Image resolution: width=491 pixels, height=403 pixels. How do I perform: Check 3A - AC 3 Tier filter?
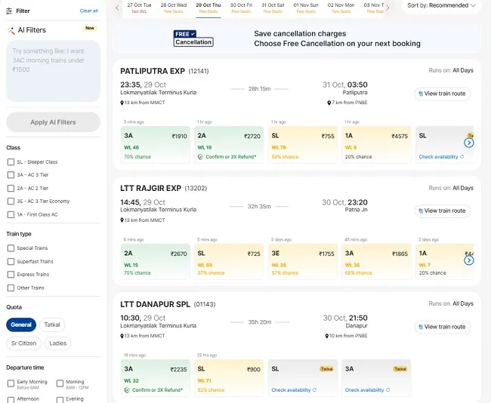(x=11, y=174)
